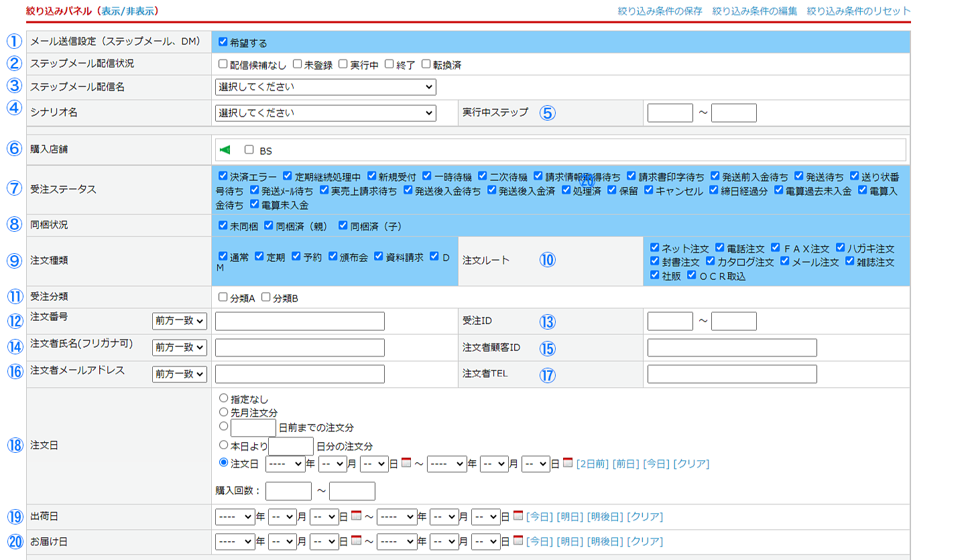This screenshot has height=560, width=972.
Task: Open the calendar for 注文日 end date
Action: pos(568,463)
